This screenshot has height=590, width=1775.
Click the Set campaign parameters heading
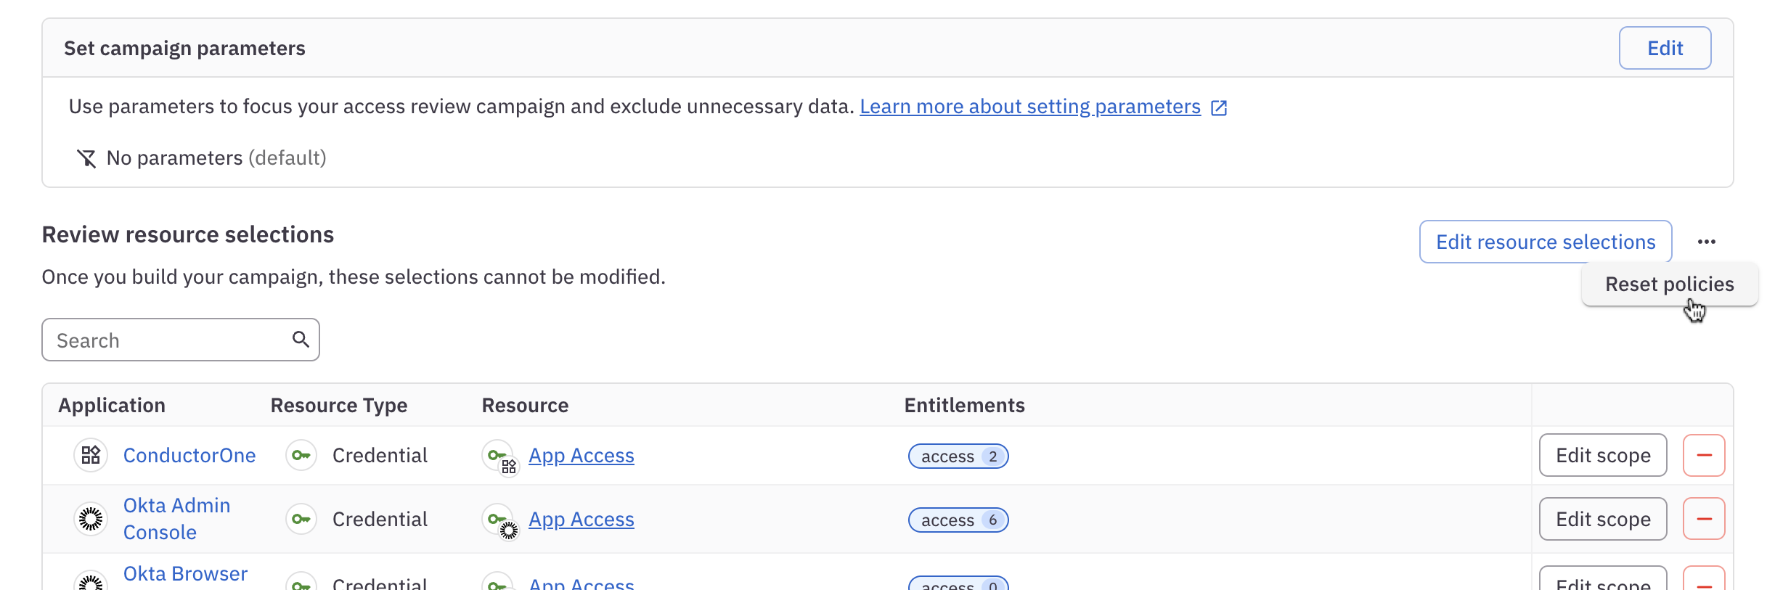pos(184,48)
